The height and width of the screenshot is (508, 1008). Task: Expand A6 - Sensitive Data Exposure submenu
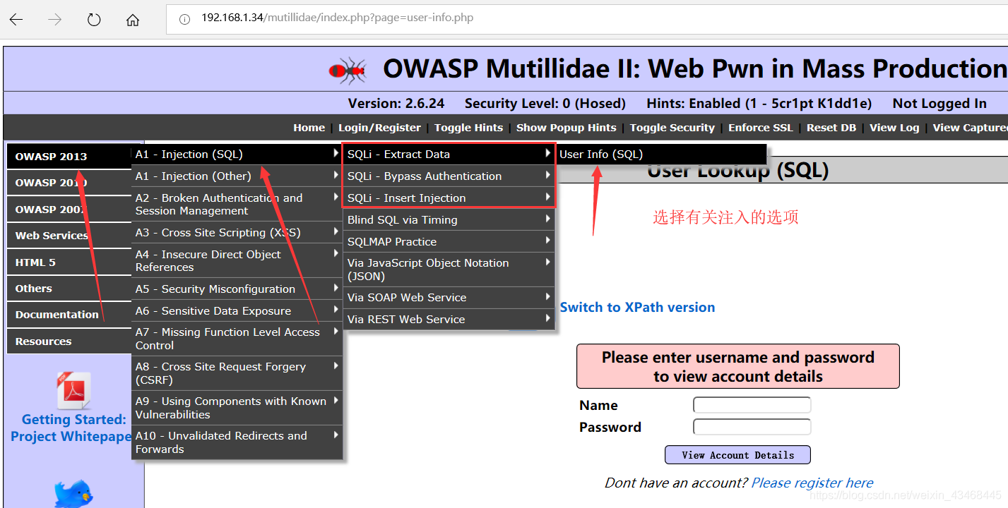(237, 311)
